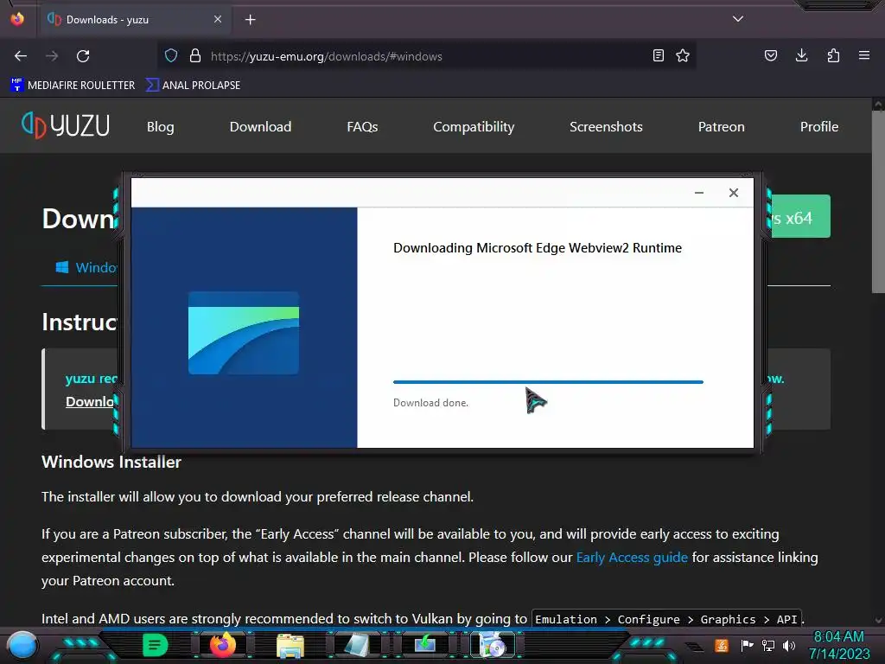
Task: Click the scrollbar down arrow
Action: (x=878, y=621)
